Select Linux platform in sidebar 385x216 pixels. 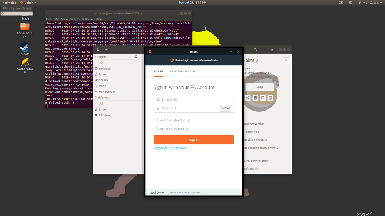102,109
